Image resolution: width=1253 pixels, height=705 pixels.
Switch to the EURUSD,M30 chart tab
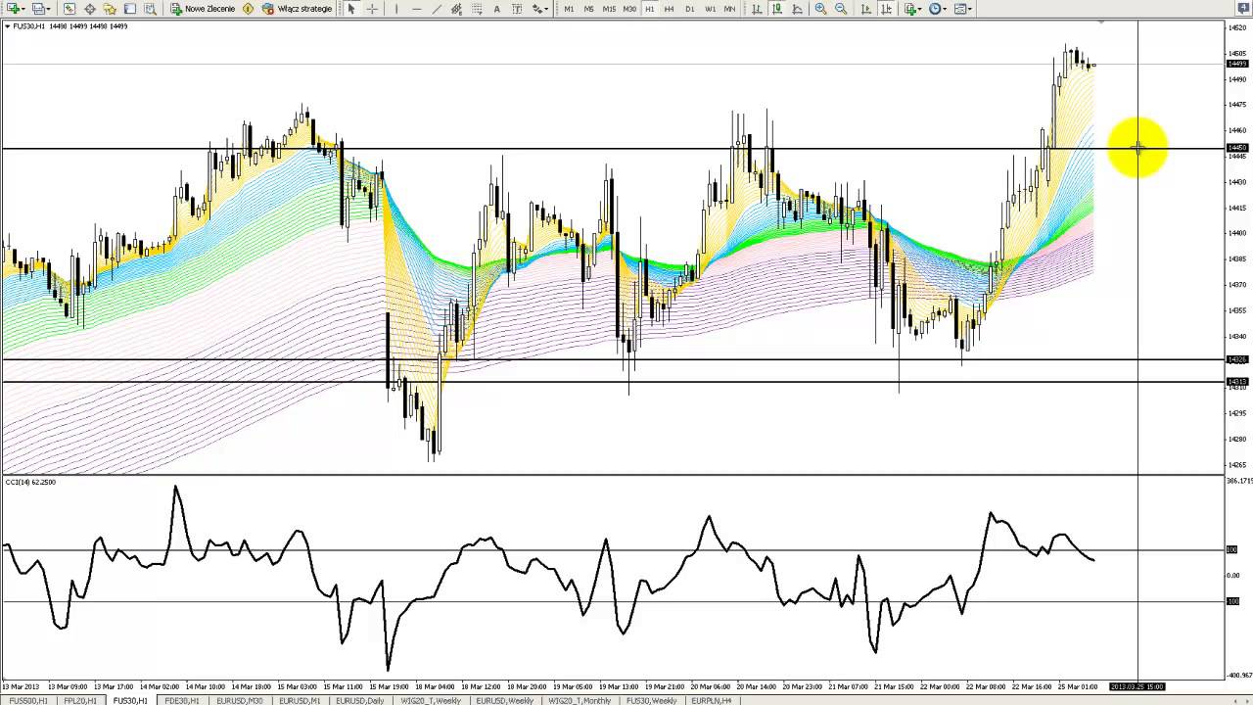(240, 700)
